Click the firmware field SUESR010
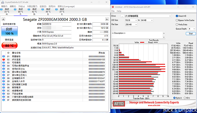This screenshot has height=113, width=197. [x=57, y=24]
